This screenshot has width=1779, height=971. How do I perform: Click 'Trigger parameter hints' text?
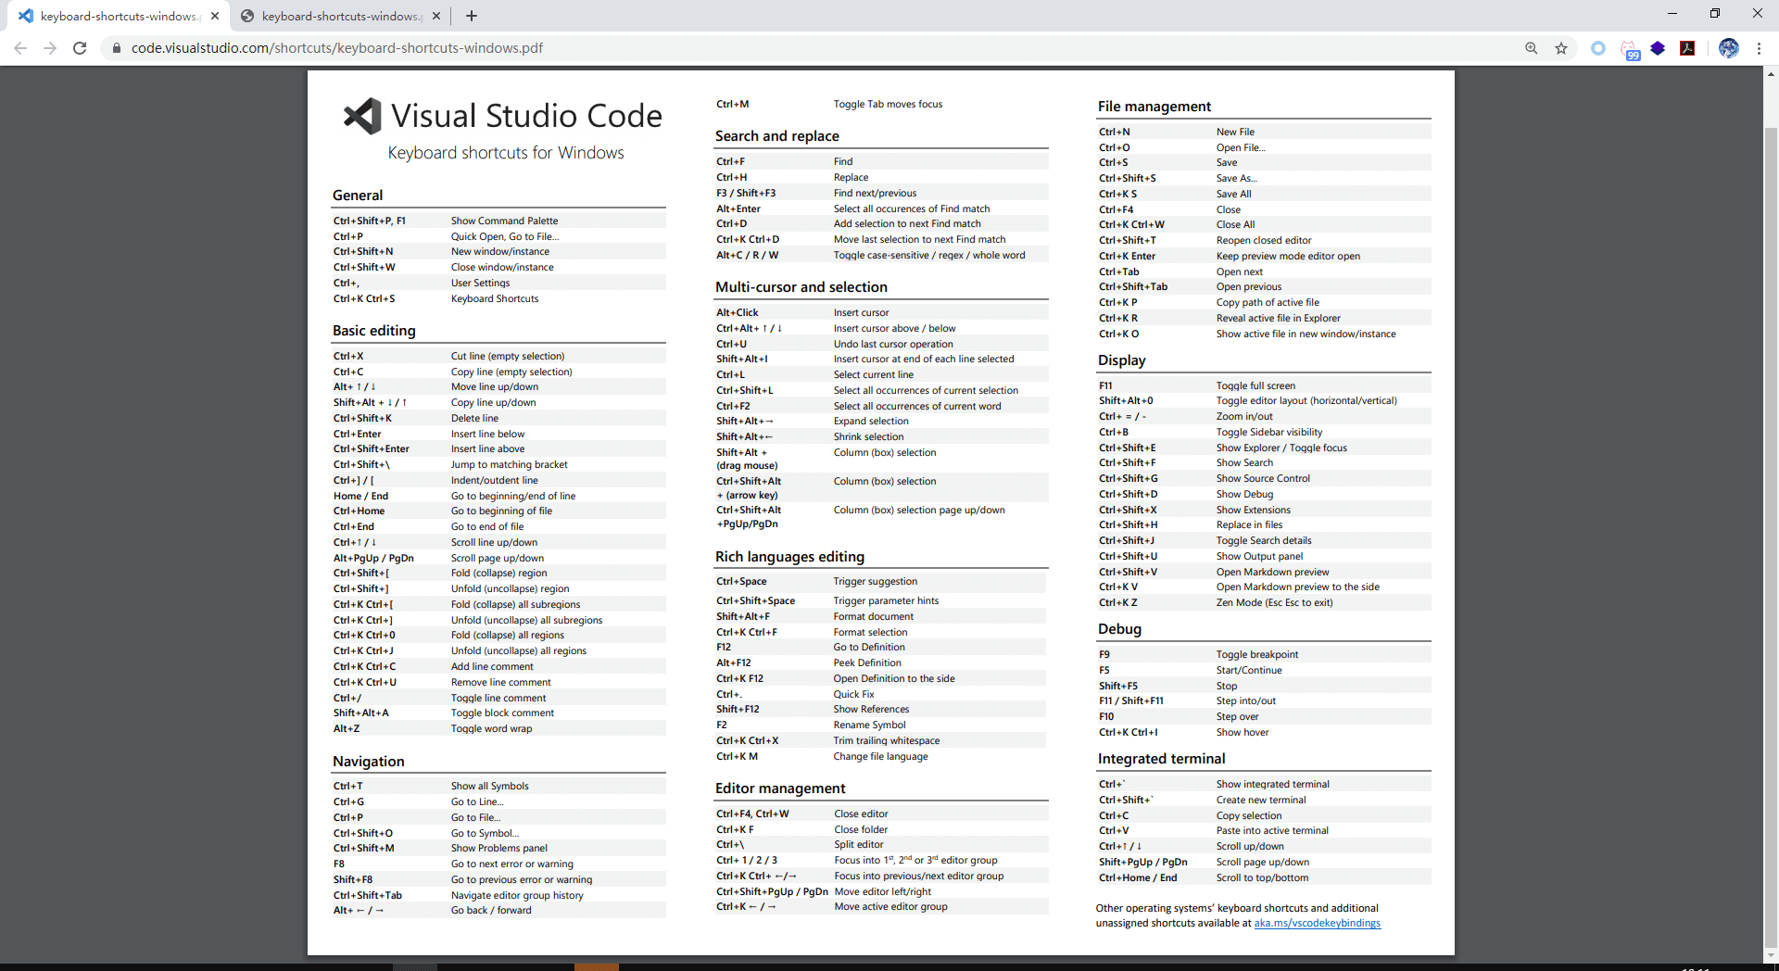(886, 600)
